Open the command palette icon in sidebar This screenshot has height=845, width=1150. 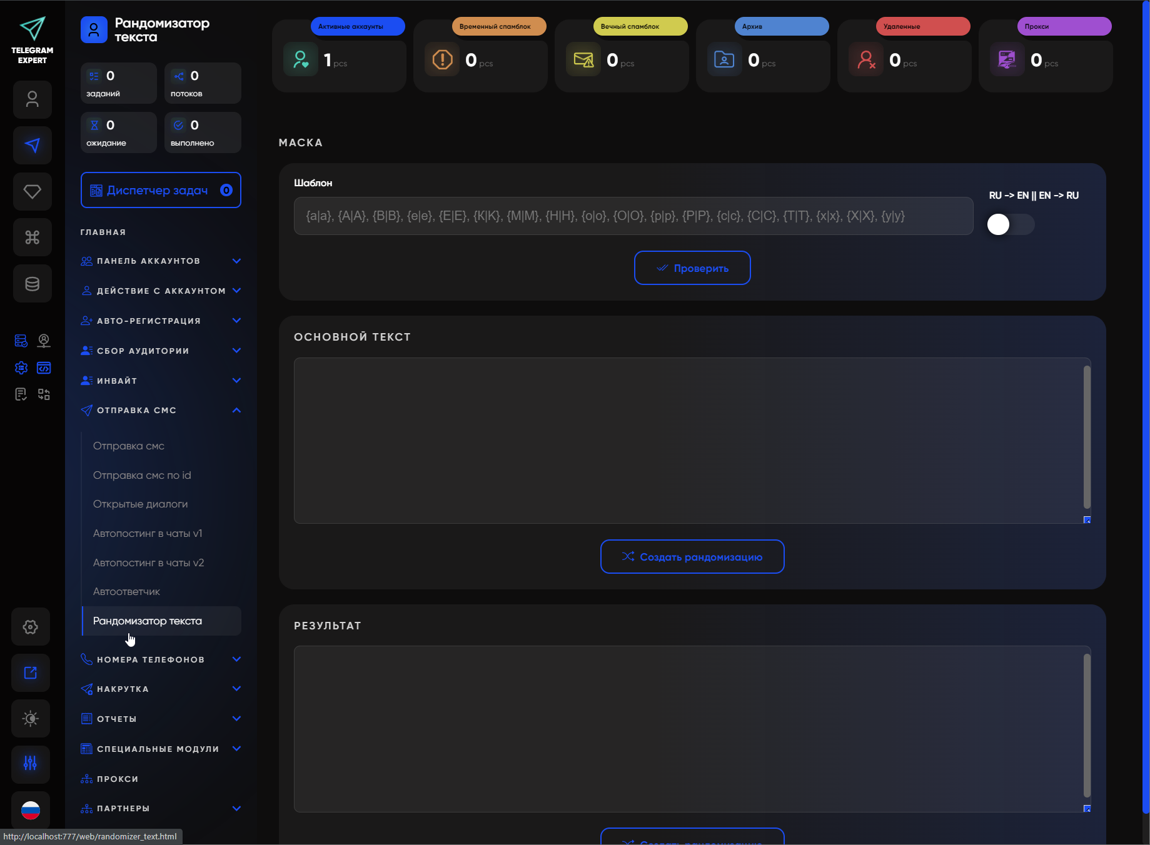[32, 237]
